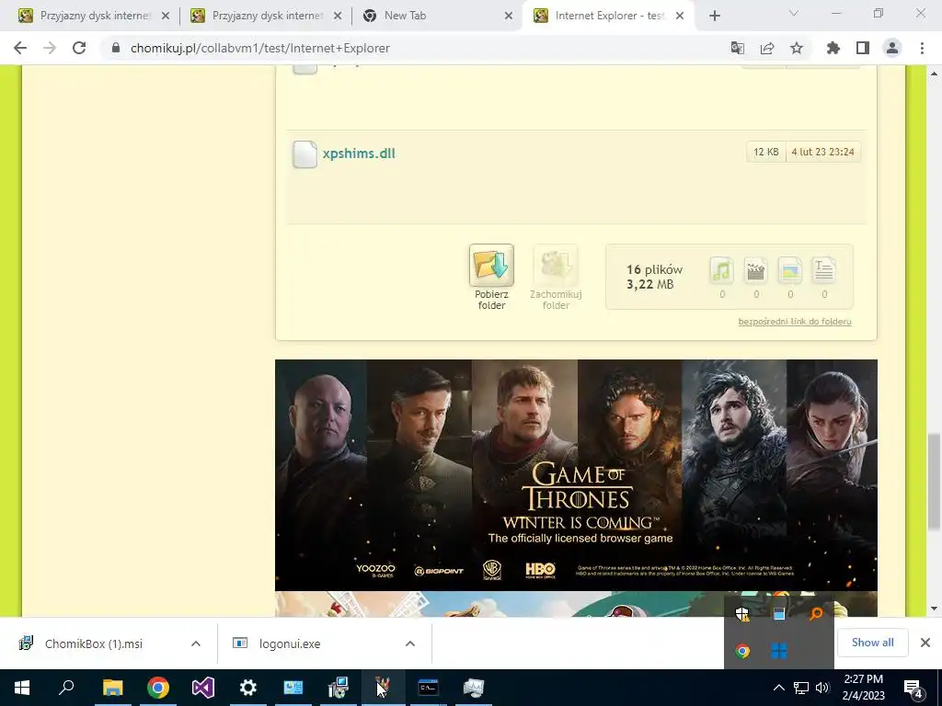Click the Windows Security tray icon
Image resolution: width=942 pixels, height=706 pixels.
click(x=742, y=613)
